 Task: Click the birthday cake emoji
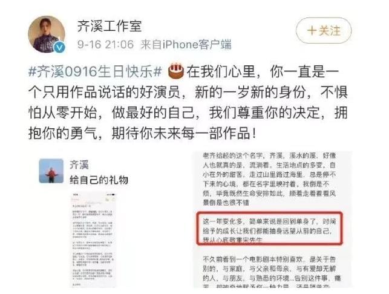point(176,71)
